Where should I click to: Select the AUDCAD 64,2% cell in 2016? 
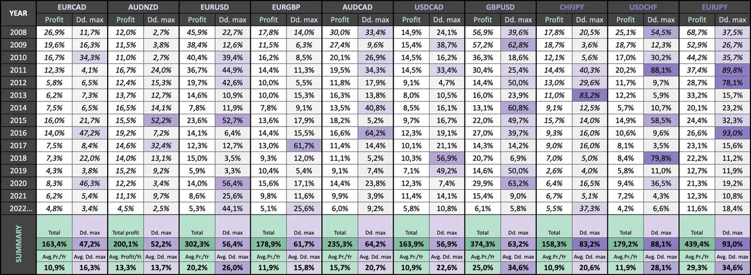tap(375, 133)
